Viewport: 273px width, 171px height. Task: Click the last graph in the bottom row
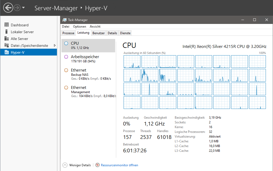coord(257,103)
